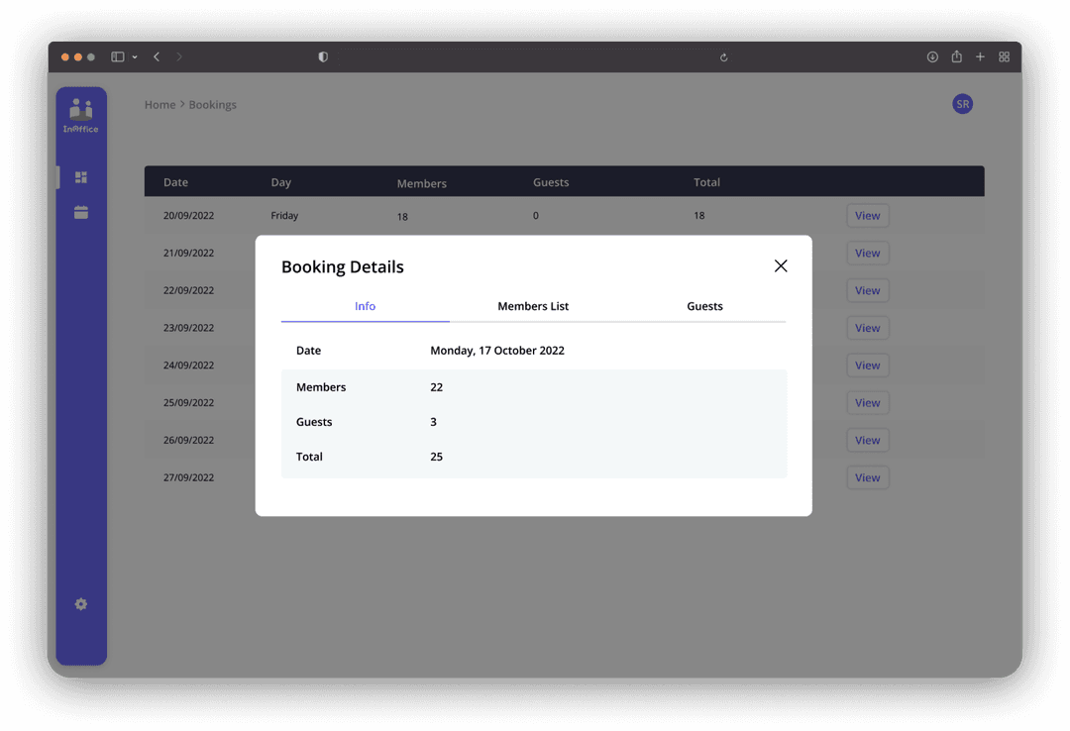This screenshot has height=731, width=1070.
Task: Select the Info tab
Action: (x=365, y=306)
